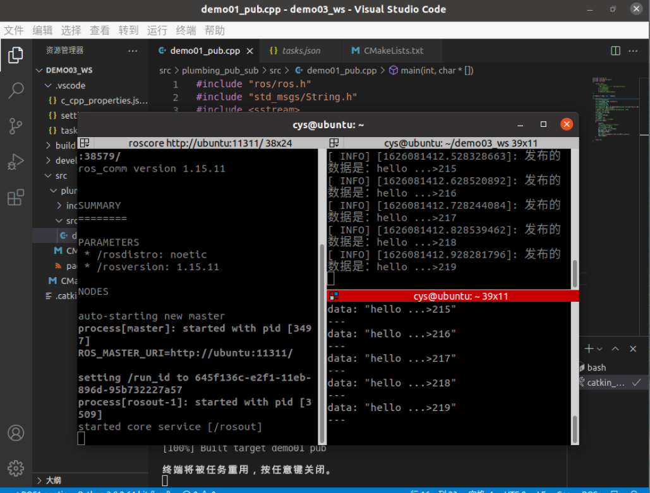
Task: Click the Accounts icon in the activity bar
Action: pos(16,433)
